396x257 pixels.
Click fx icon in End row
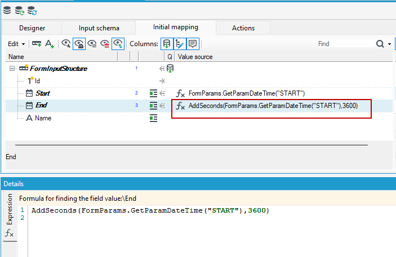[x=180, y=106]
